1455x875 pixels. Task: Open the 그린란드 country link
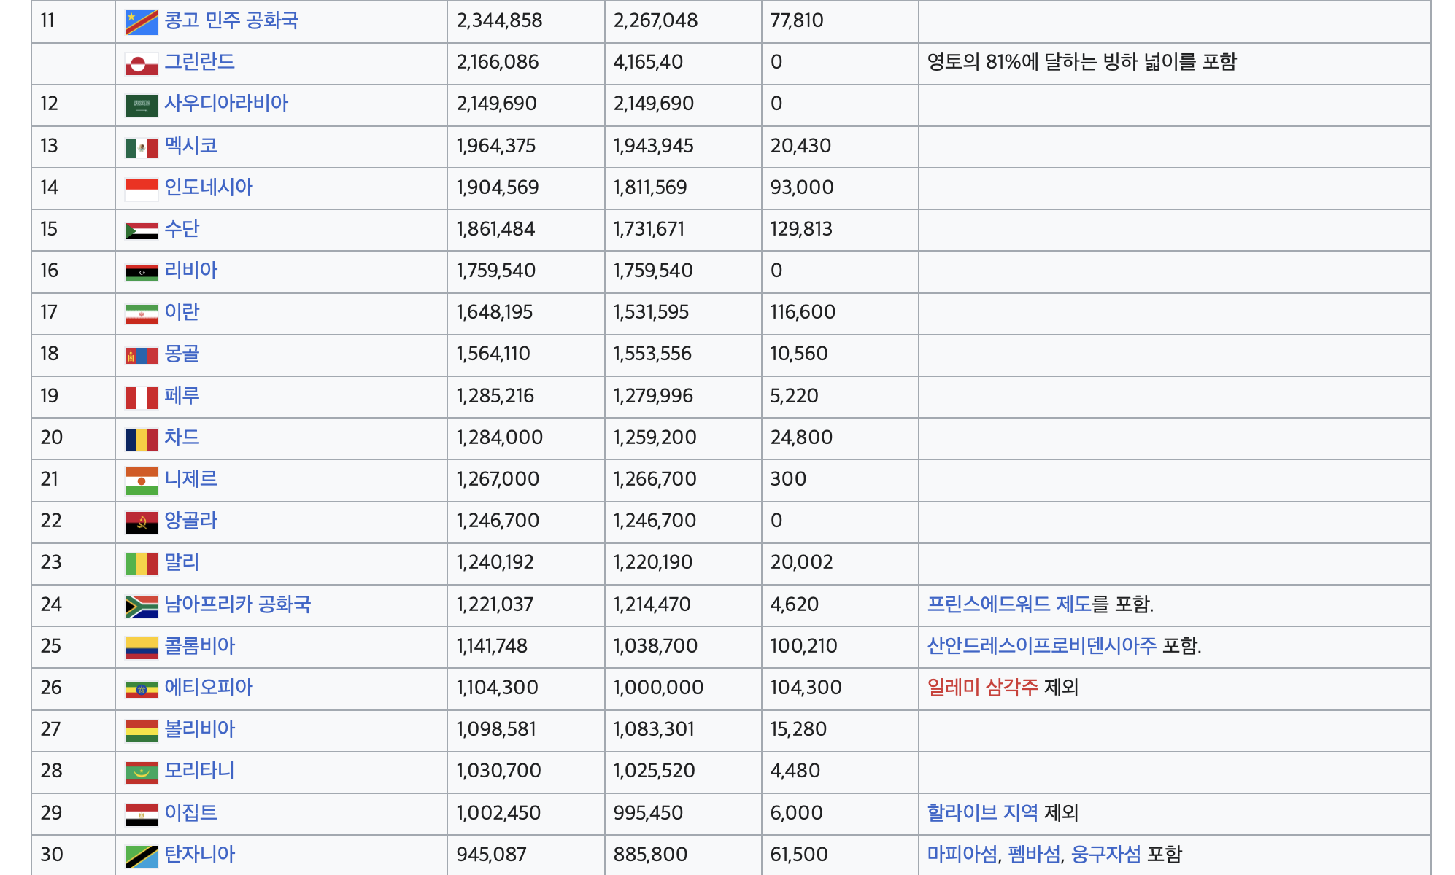coord(199,62)
